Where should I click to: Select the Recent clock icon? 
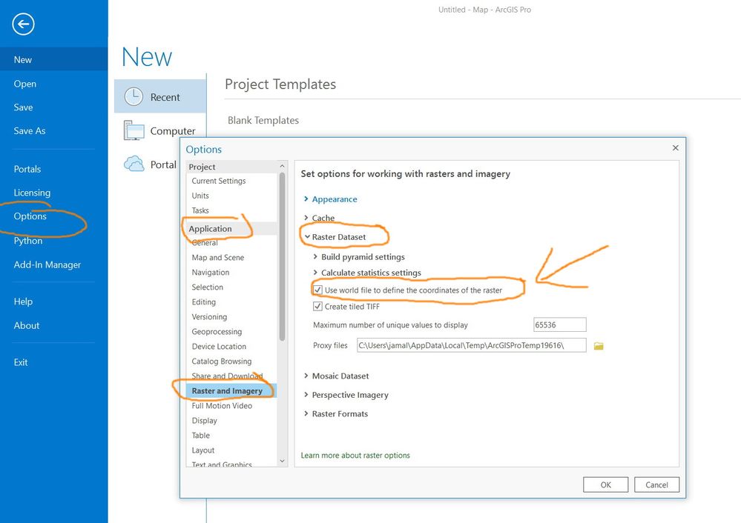tap(134, 96)
